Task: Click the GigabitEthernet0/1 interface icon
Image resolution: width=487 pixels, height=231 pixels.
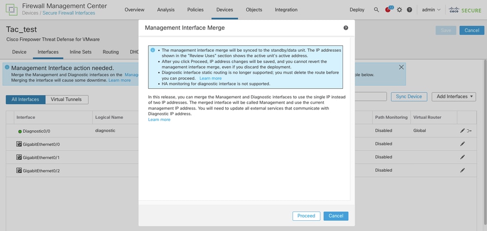Action: (19, 157)
